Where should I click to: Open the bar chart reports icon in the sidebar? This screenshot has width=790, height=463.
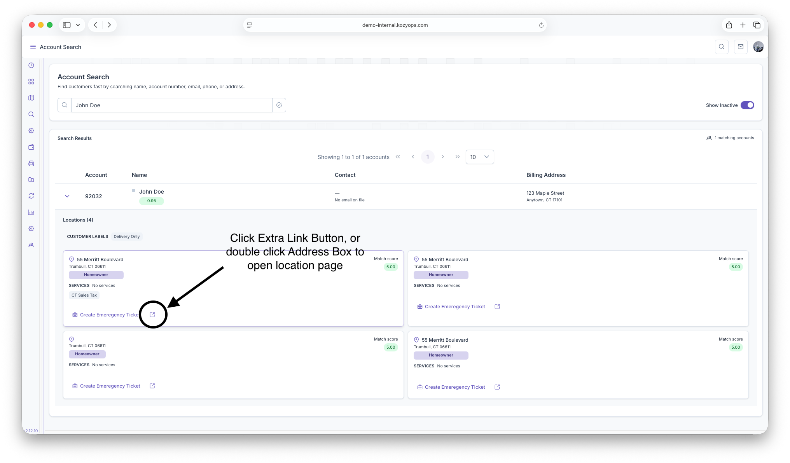(x=31, y=212)
